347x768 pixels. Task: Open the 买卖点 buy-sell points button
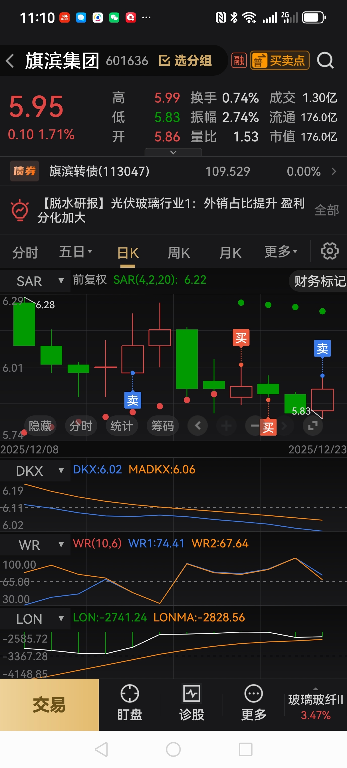[279, 61]
